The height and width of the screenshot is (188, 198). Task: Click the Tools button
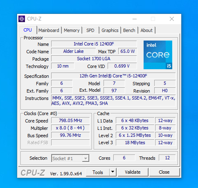pos(98,172)
